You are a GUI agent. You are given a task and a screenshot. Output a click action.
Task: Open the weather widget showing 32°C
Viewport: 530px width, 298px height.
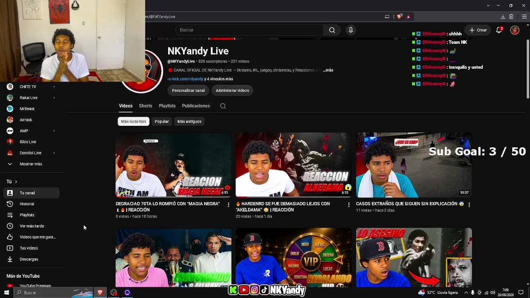click(x=438, y=293)
